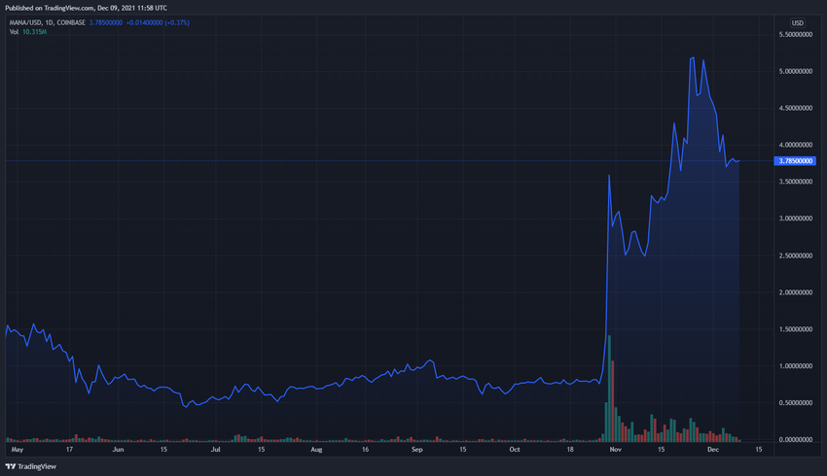Image resolution: width=827 pixels, height=476 pixels.
Task: Click the 16 date label after Aug
Action: tap(366, 450)
